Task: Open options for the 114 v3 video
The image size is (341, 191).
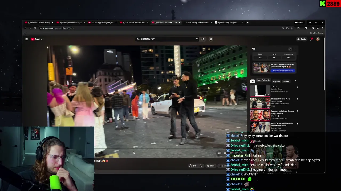Action: (298, 87)
